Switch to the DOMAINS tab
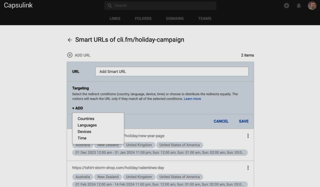 [175, 18]
